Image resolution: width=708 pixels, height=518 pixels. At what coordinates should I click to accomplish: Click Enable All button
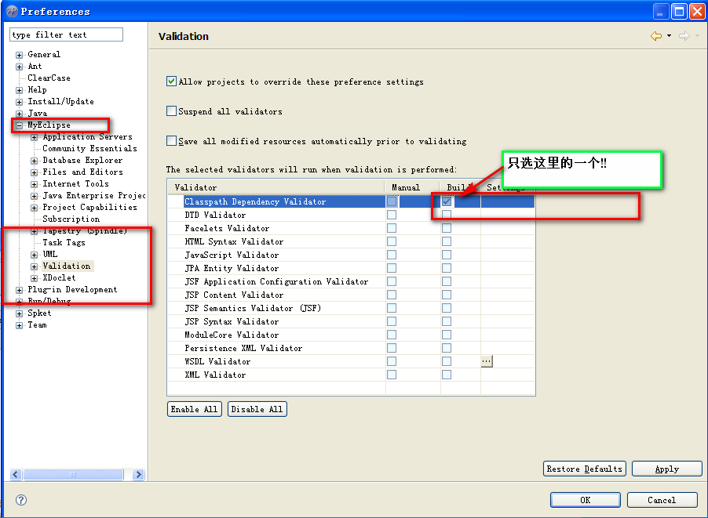(x=194, y=409)
